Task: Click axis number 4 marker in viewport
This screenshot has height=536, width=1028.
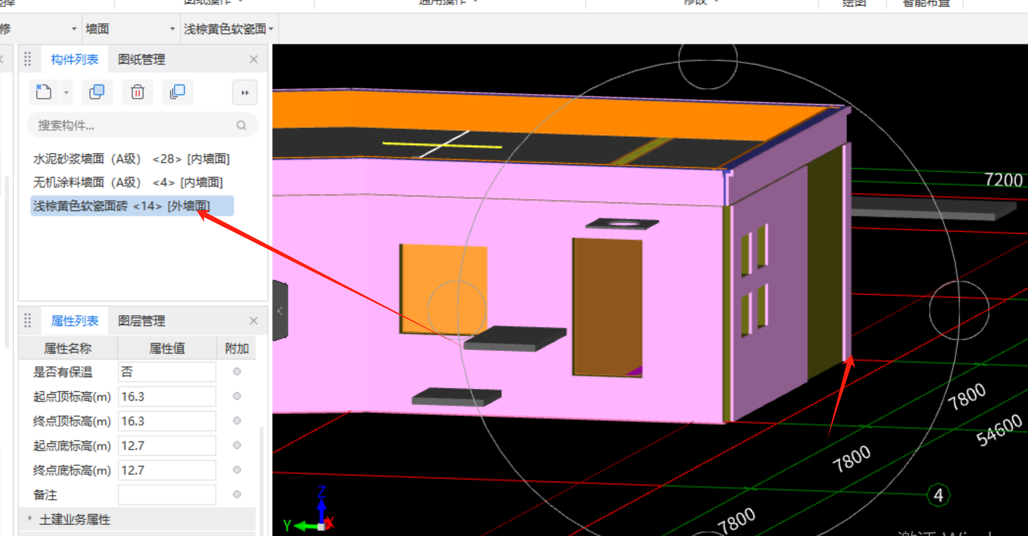Action: [938, 495]
